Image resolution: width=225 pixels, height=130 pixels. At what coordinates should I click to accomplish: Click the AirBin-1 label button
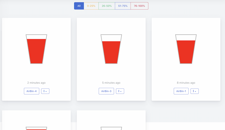coord(181,91)
